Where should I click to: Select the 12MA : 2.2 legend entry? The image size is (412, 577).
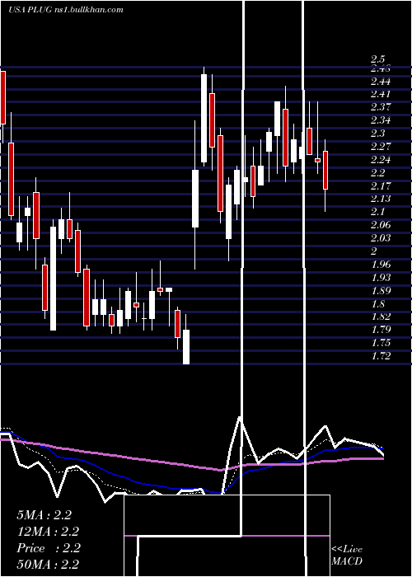click(x=48, y=532)
